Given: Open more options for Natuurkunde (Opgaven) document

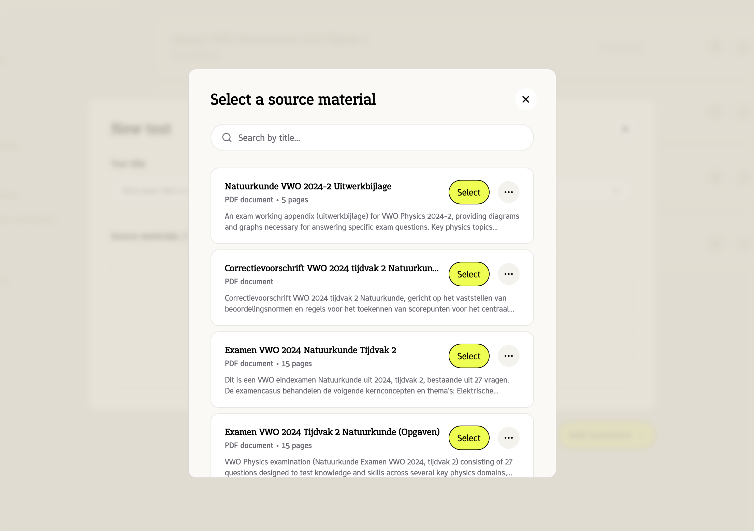Looking at the screenshot, I should click(508, 438).
